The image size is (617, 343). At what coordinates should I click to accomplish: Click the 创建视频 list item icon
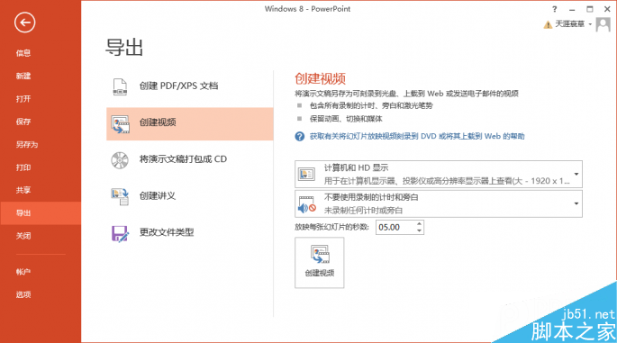click(x=120, y=124)
